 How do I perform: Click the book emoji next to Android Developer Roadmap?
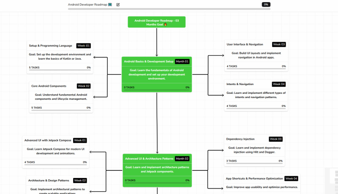[x=110, y=5]
